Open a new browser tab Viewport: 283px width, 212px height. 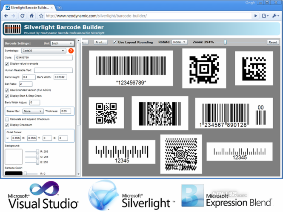click(x=59, y=8)
